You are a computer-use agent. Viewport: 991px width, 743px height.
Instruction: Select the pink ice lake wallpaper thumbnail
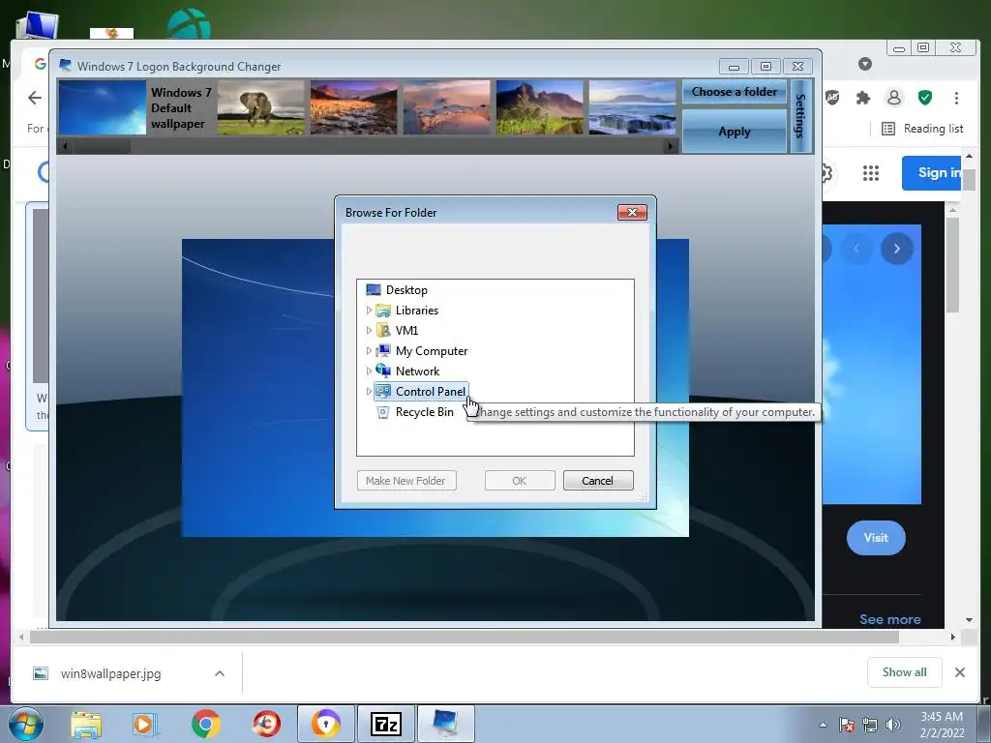tap(447, 107)
